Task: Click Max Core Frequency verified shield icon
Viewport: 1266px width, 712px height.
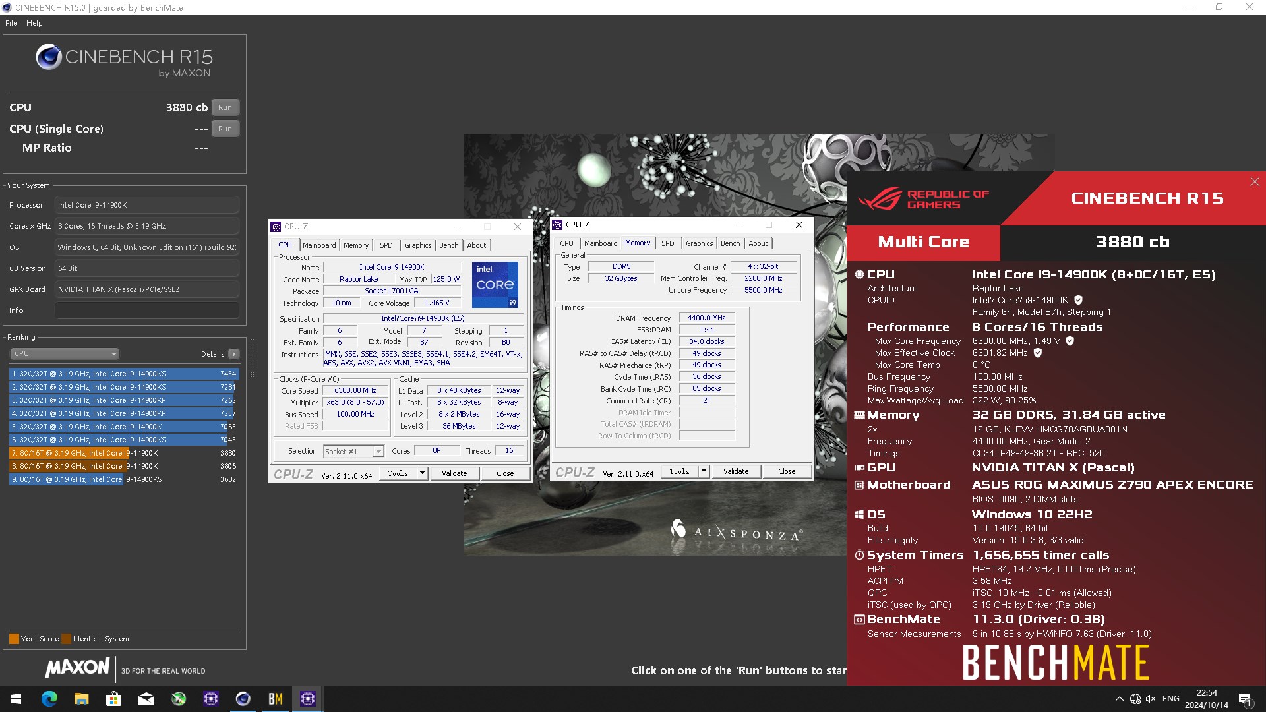Action: [x=1070, y=341]
